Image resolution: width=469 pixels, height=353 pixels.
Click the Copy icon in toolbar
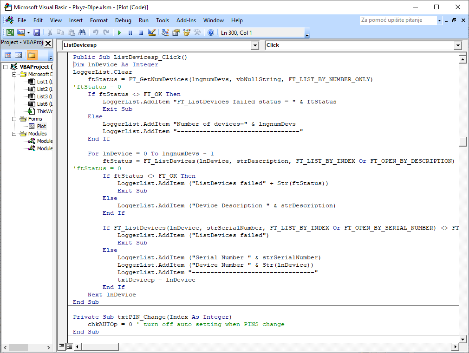(x=61, y=32)
